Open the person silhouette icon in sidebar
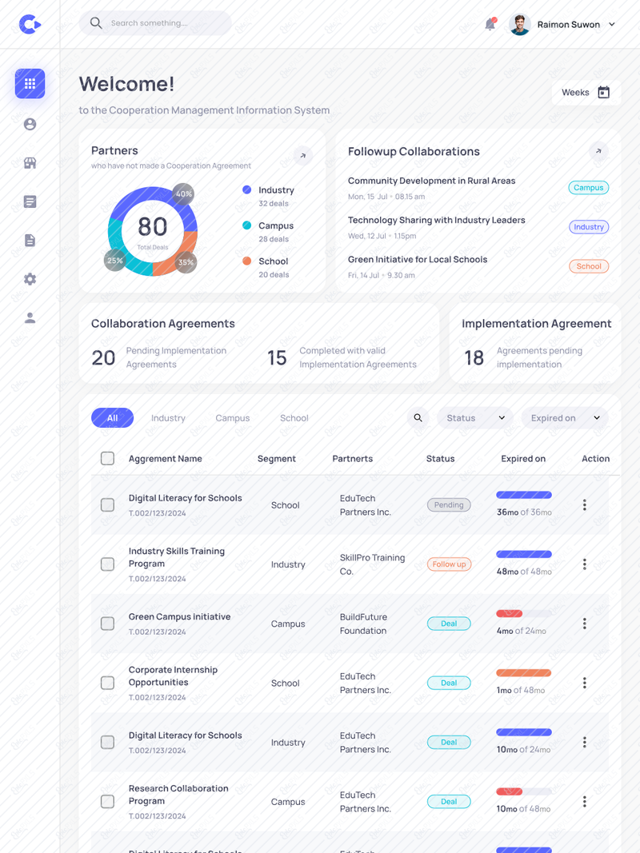The image size is (640, 853). 30,317
